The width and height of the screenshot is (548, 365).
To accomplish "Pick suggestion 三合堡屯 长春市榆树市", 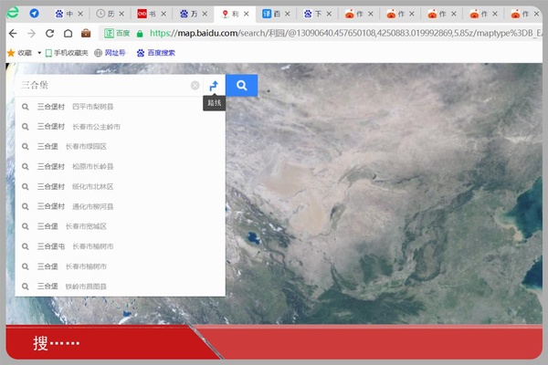I will [78, 246].
